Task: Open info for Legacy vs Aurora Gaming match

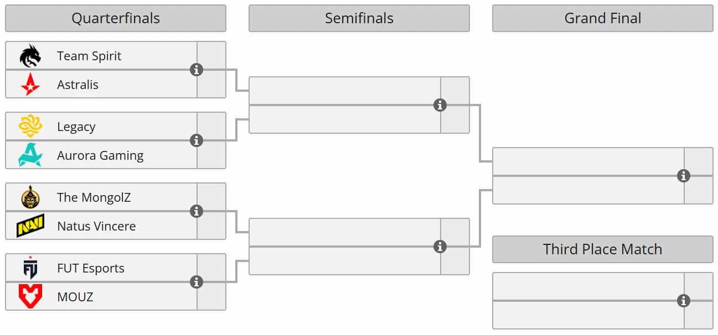Action: click(x=197, y=140)
